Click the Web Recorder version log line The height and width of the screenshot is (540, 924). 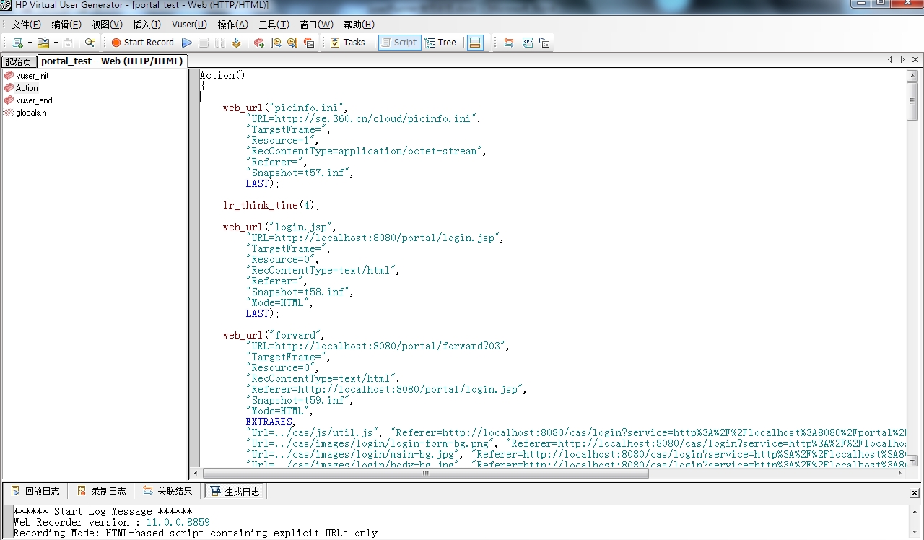pos(112,522)
